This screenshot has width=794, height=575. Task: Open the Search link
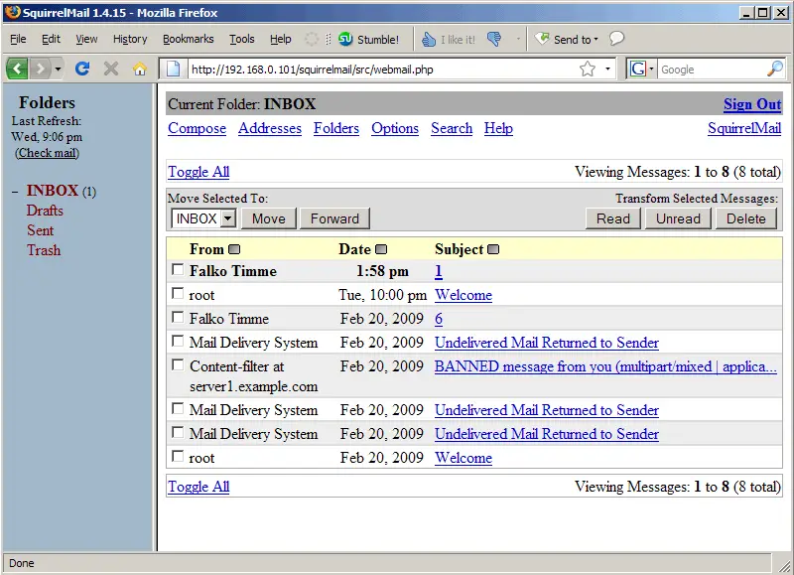[452, 128]
